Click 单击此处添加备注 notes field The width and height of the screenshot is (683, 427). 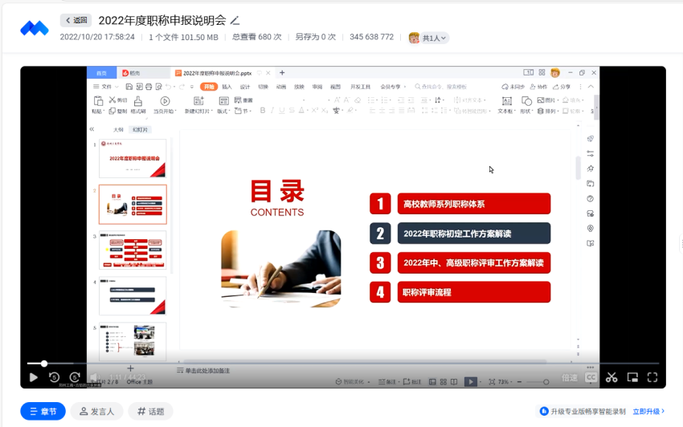pos(203,371)
